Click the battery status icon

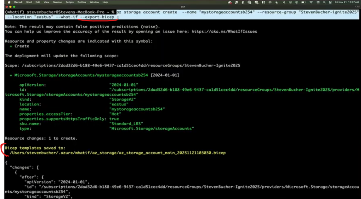click(x=304, y=2)
